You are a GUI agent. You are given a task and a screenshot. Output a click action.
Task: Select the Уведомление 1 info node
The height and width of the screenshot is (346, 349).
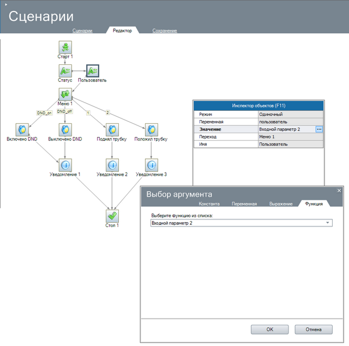pyautogui.click(x=65, y=164)
